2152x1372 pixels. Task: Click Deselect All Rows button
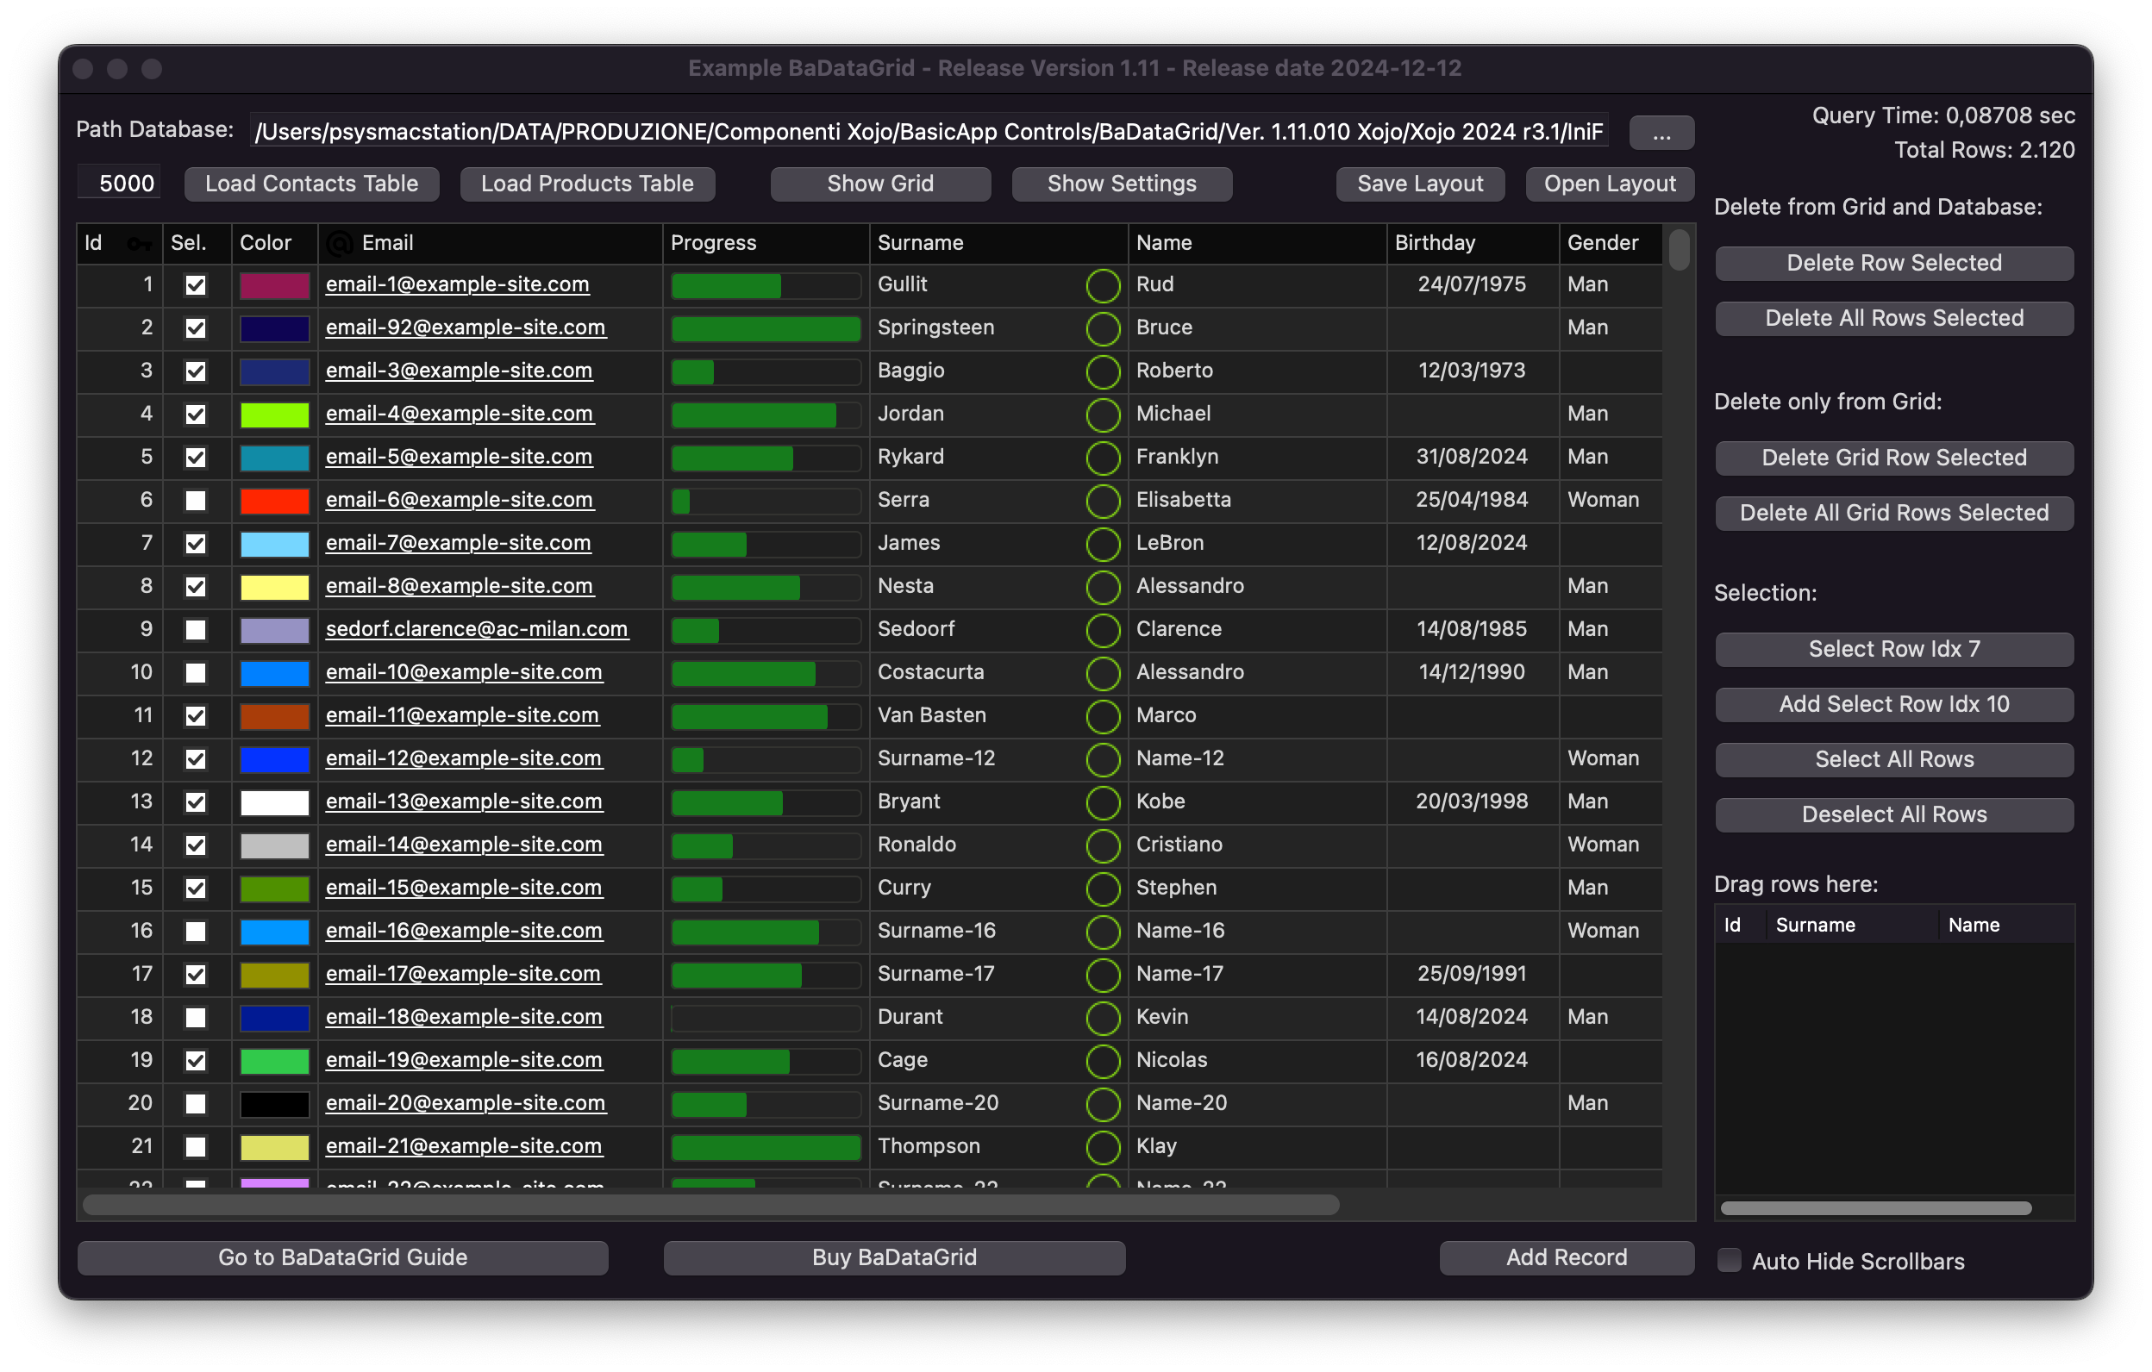click(1893, 814)
